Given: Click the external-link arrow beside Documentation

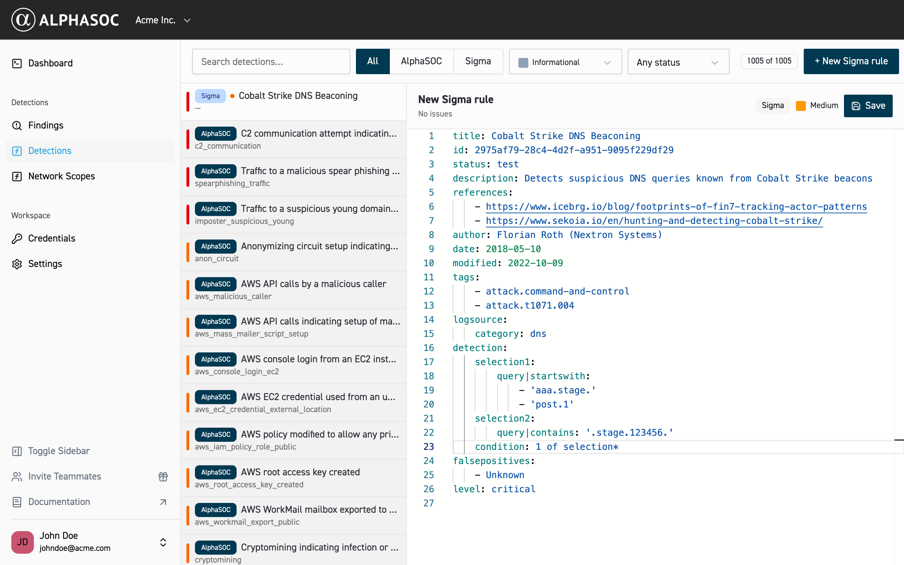Looking at the screenshot, I should [163, 502].
